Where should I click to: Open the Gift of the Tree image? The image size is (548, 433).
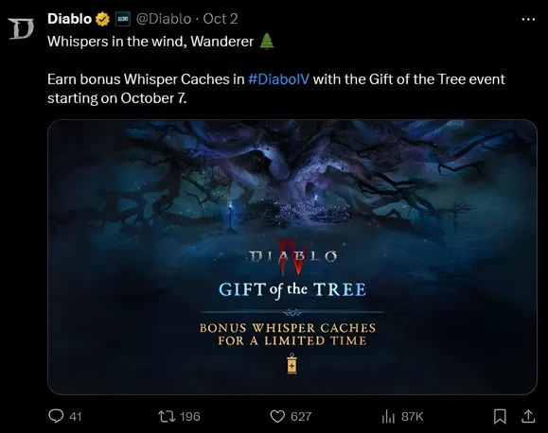(292, 257)
